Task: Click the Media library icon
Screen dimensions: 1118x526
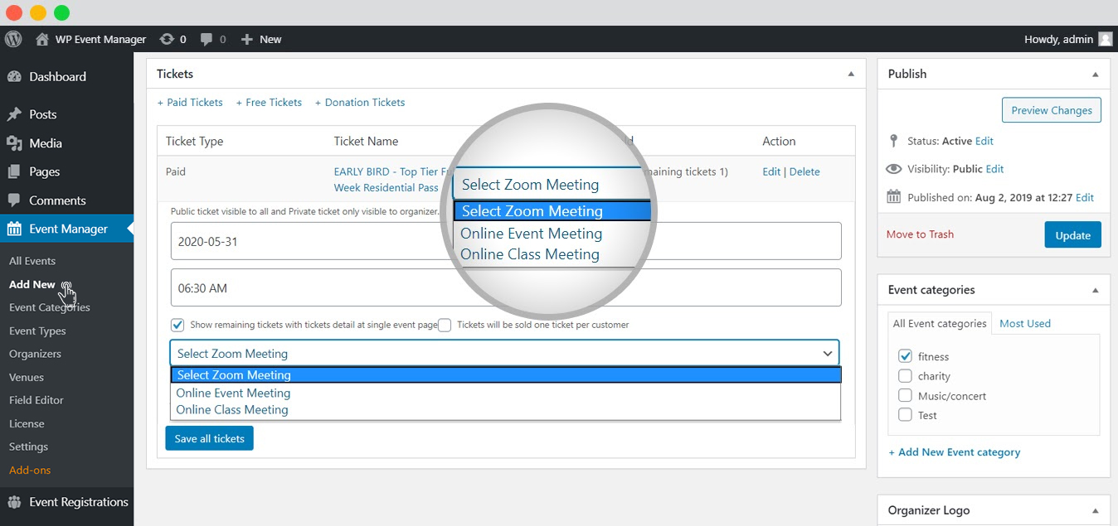Action: (14, 143)
